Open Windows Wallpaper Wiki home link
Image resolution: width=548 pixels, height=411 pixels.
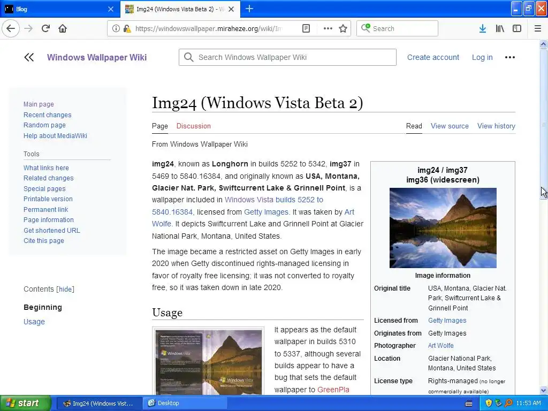pos(97,57)
